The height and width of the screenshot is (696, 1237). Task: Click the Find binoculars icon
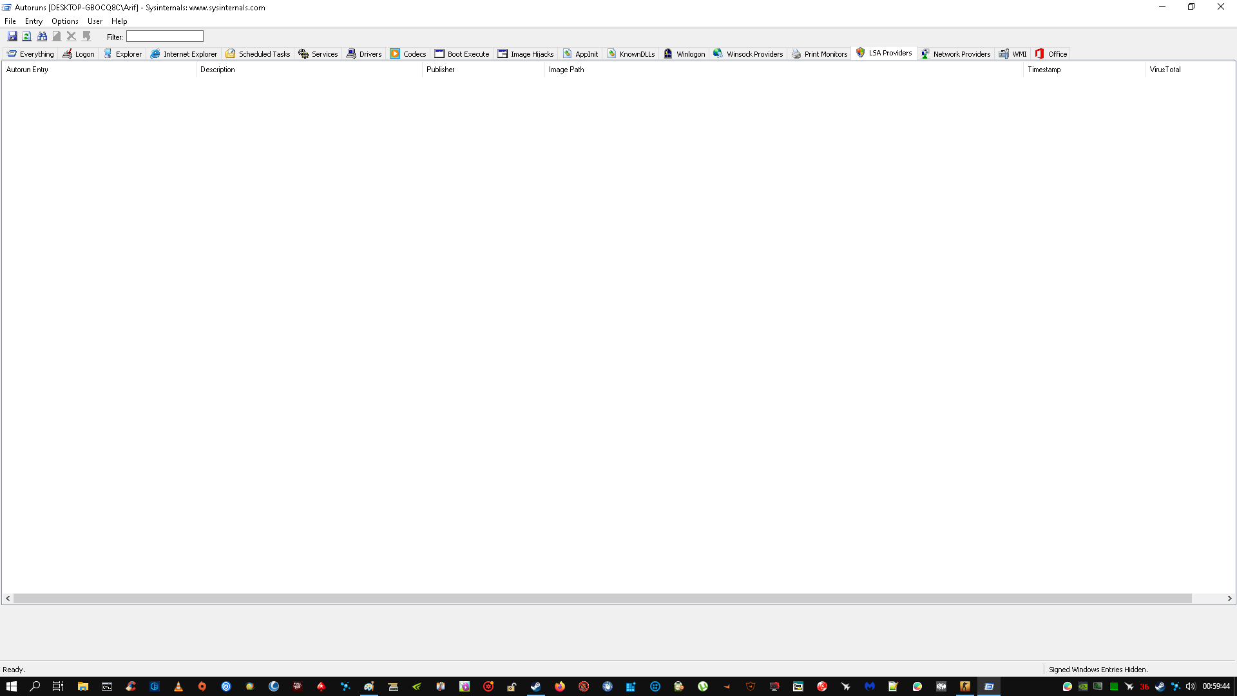[42, 36]
